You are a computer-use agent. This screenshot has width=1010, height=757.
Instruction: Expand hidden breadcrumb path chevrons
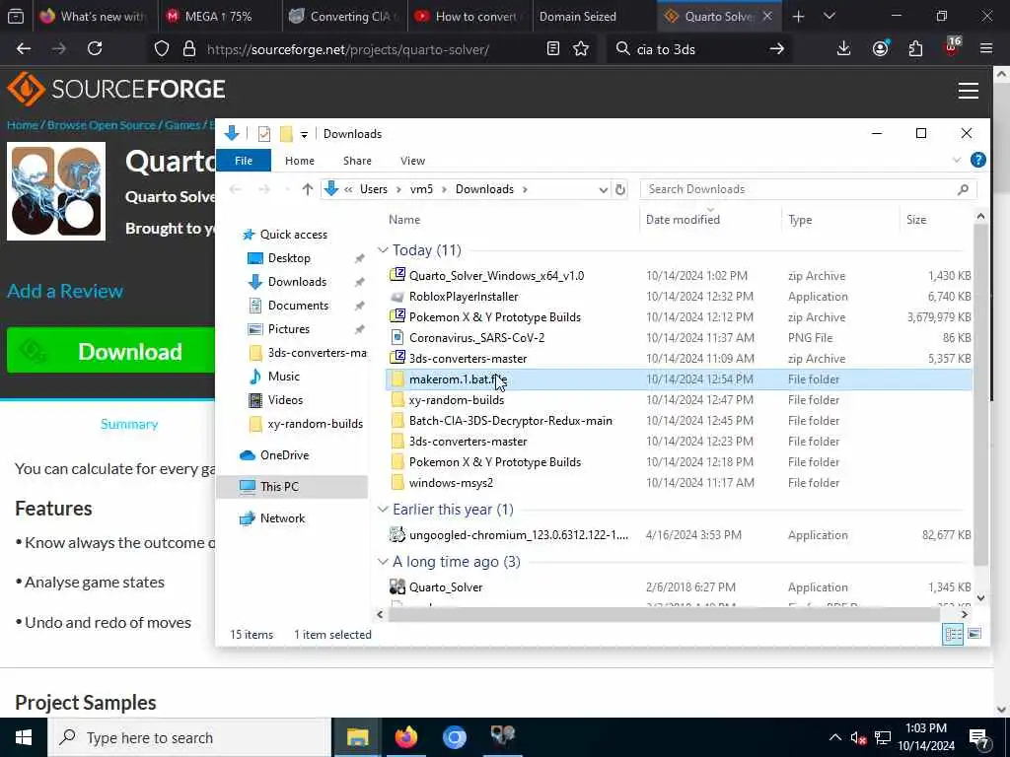(x=348, y=189)
